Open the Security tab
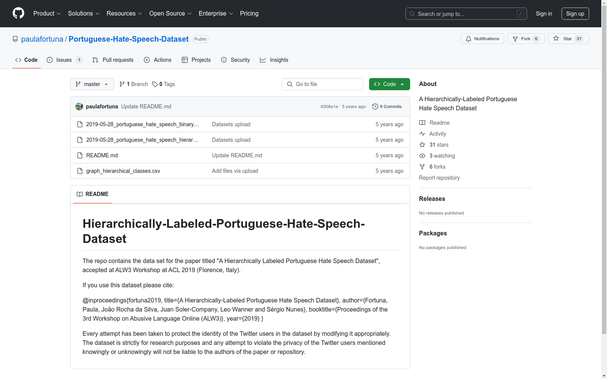 (236, 60)
